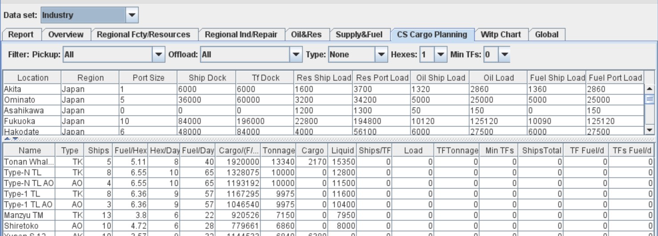Screen dimensions: 658x236
Task: Open the Regional Fcty/Resources tab
Action: click(x=144, y=35)
